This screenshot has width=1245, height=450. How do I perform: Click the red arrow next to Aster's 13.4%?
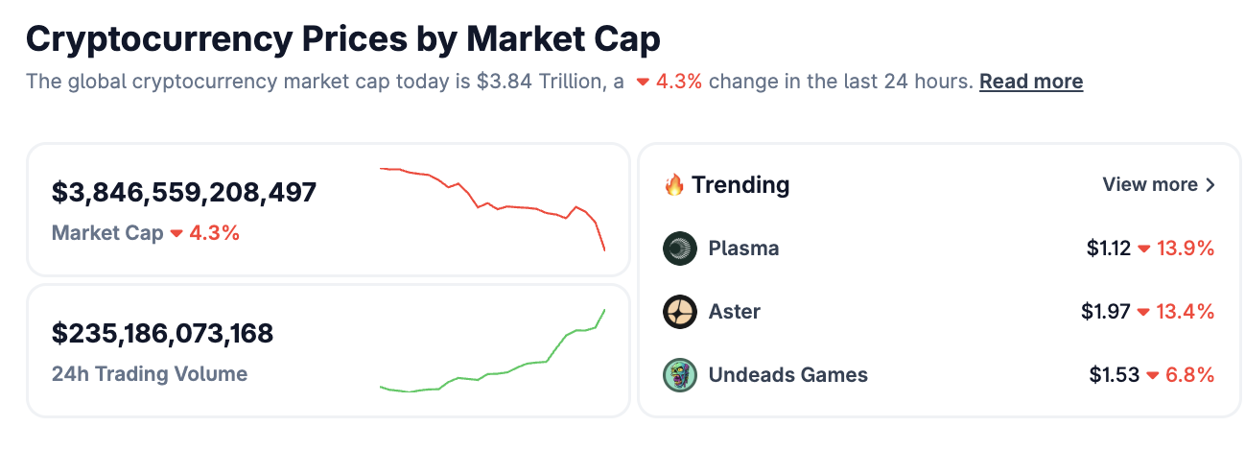[x=1144, y=313]
